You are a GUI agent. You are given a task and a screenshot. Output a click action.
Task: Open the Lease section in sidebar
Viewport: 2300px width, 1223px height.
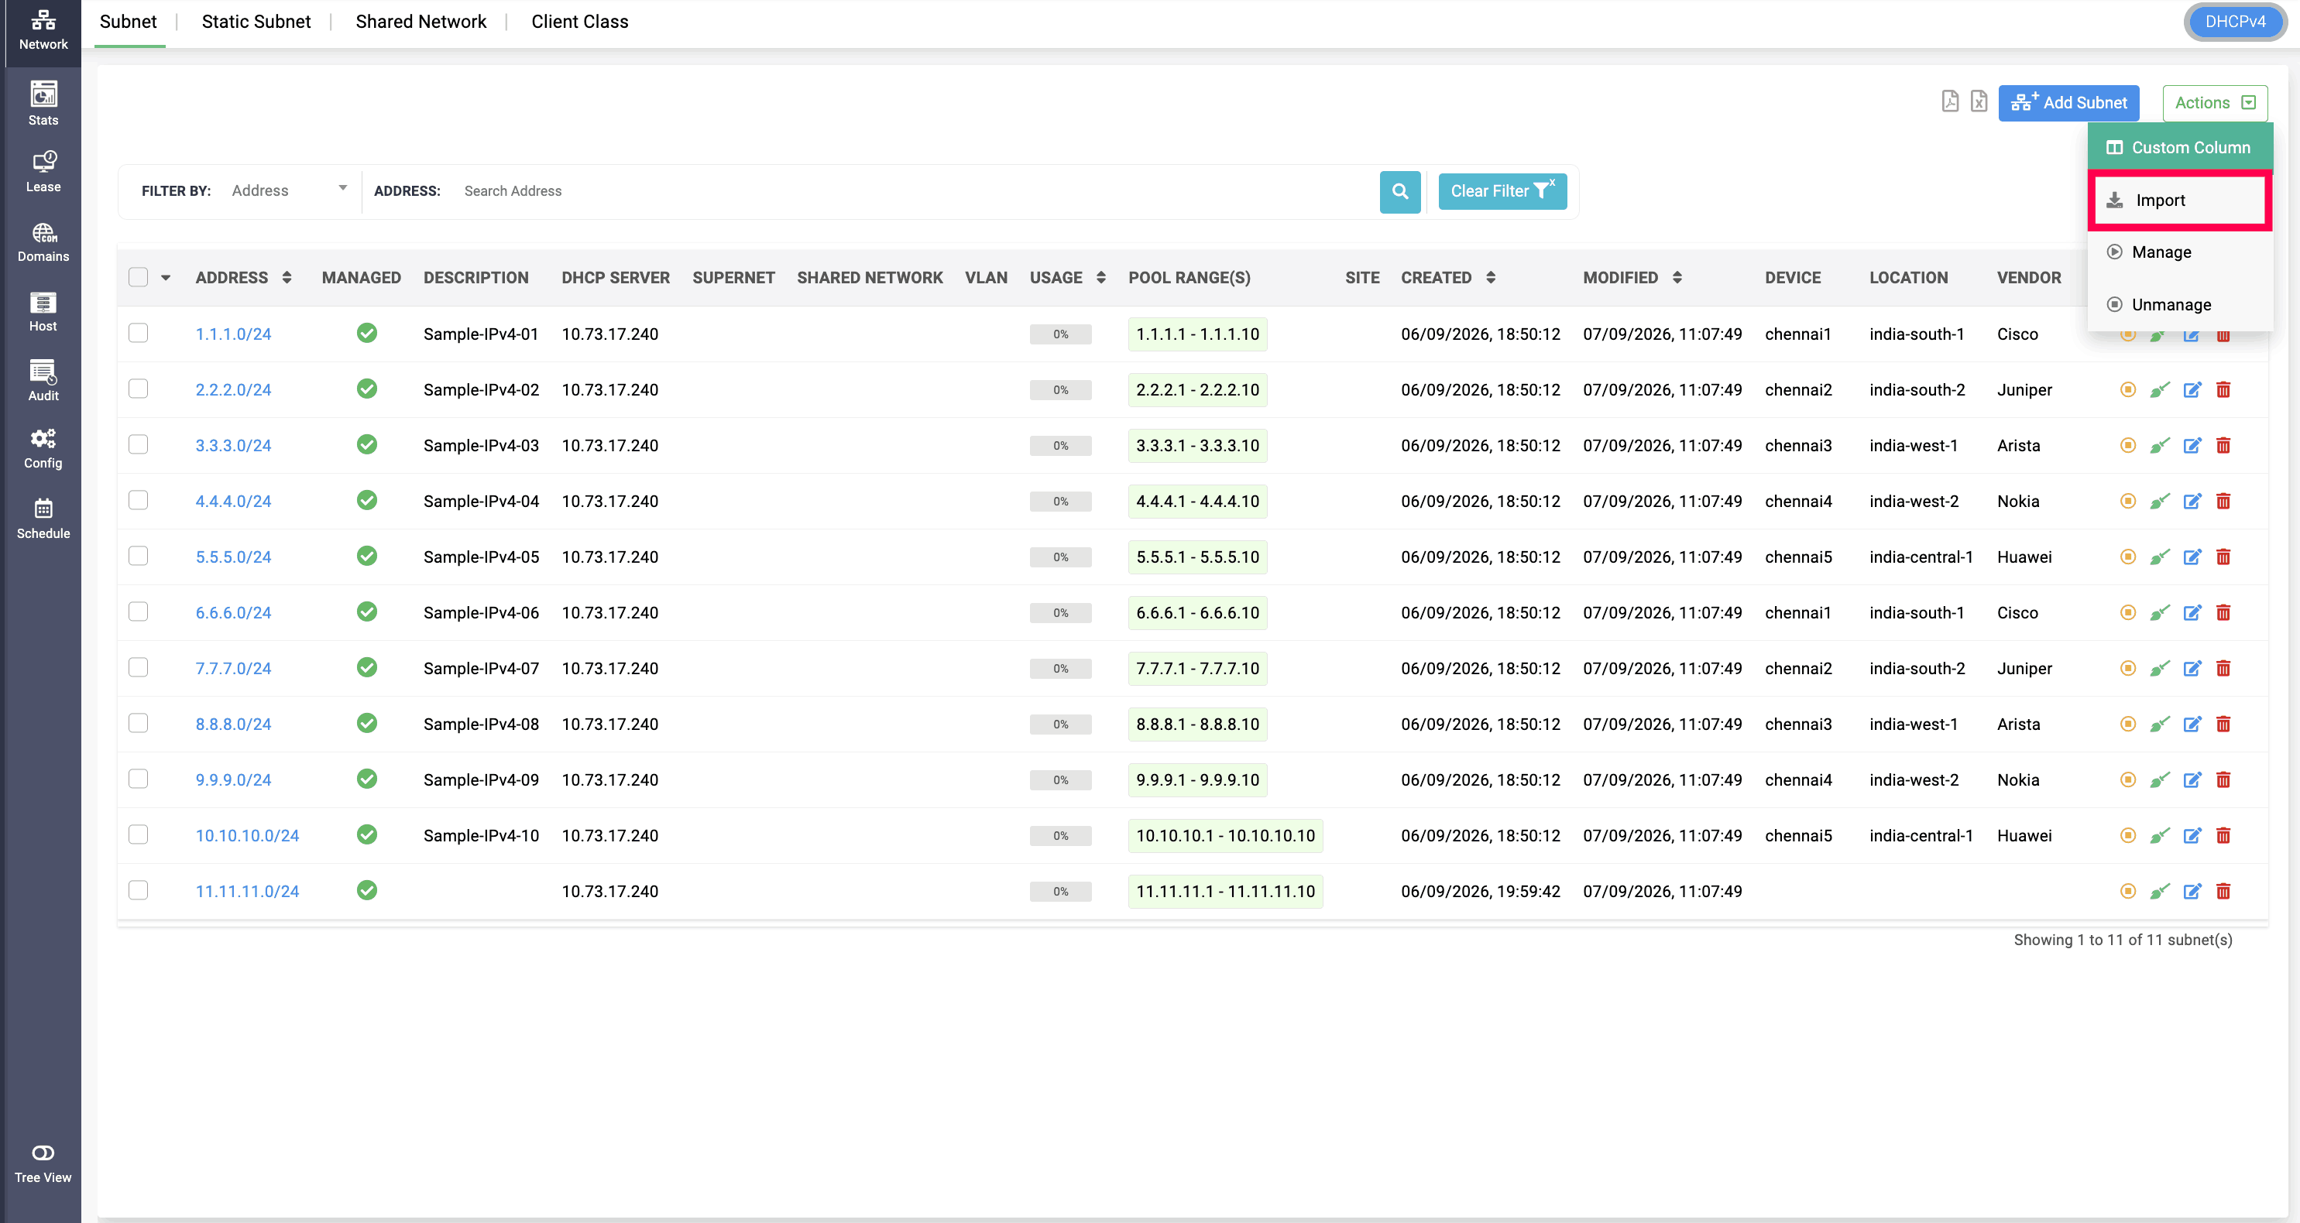pos(43,171)
